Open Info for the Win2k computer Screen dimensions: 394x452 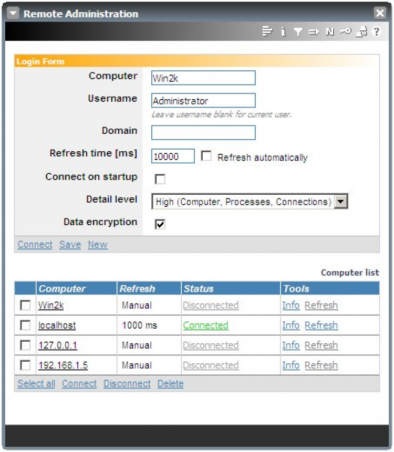(x=291, y=305)
